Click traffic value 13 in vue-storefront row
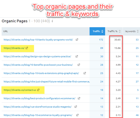 [102, 107]
